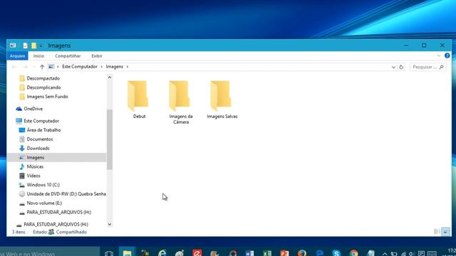Switch to large icons view in status bar

click(x=446, y=232)
